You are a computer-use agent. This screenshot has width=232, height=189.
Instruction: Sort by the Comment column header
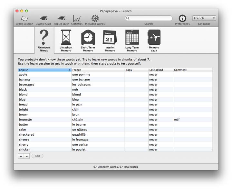point(193,70)
